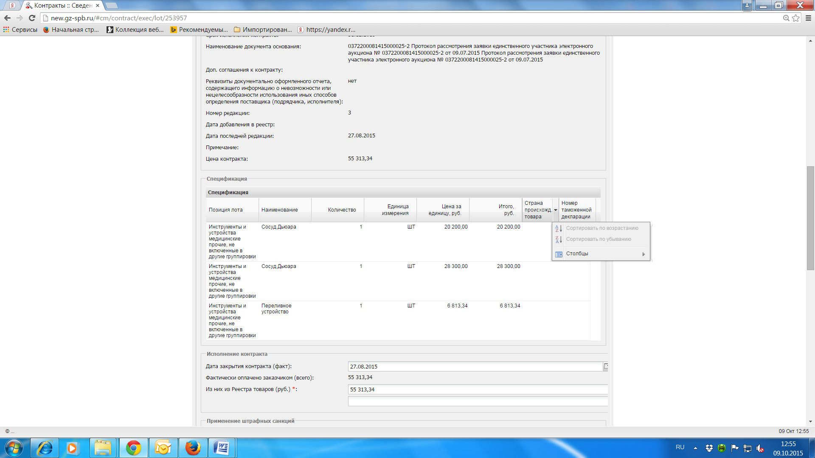Show hidden system tray icons arrow
The width and height of the screenshot is (815, 458).
coord(695,448)
